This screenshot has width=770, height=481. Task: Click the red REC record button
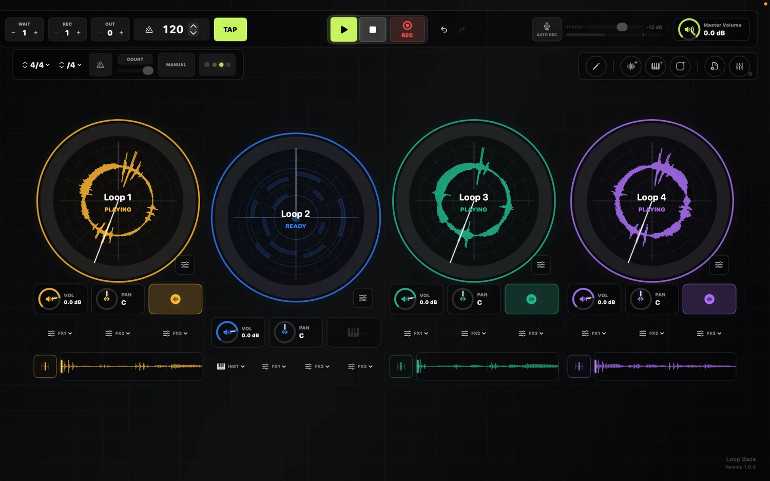[407, 30]
